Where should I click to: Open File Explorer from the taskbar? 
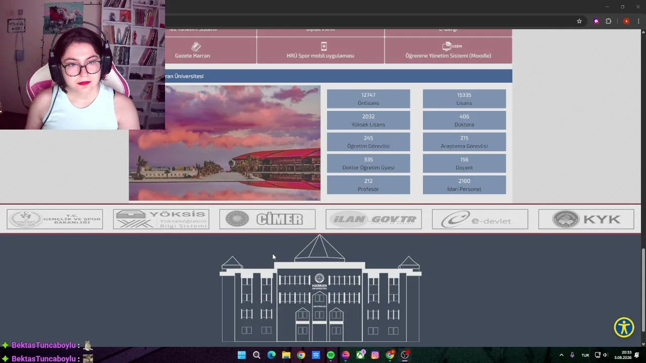pyautogui.click(x=286, y=355)
